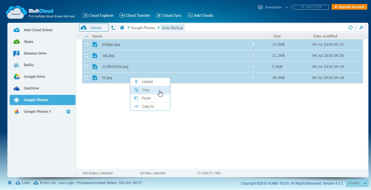This screenshot has width=371, height=190.
Task: Click the search magnifier icon
Action: (361, 28)
